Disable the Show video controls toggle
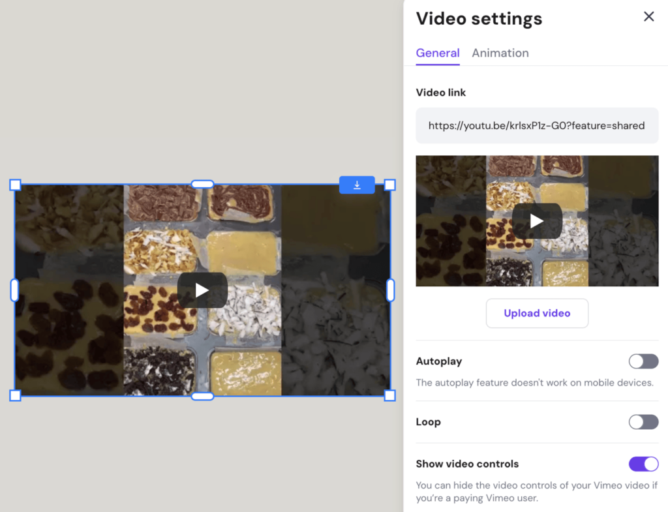668x512 pixels. pyautogui.click(x=643, y=464)
